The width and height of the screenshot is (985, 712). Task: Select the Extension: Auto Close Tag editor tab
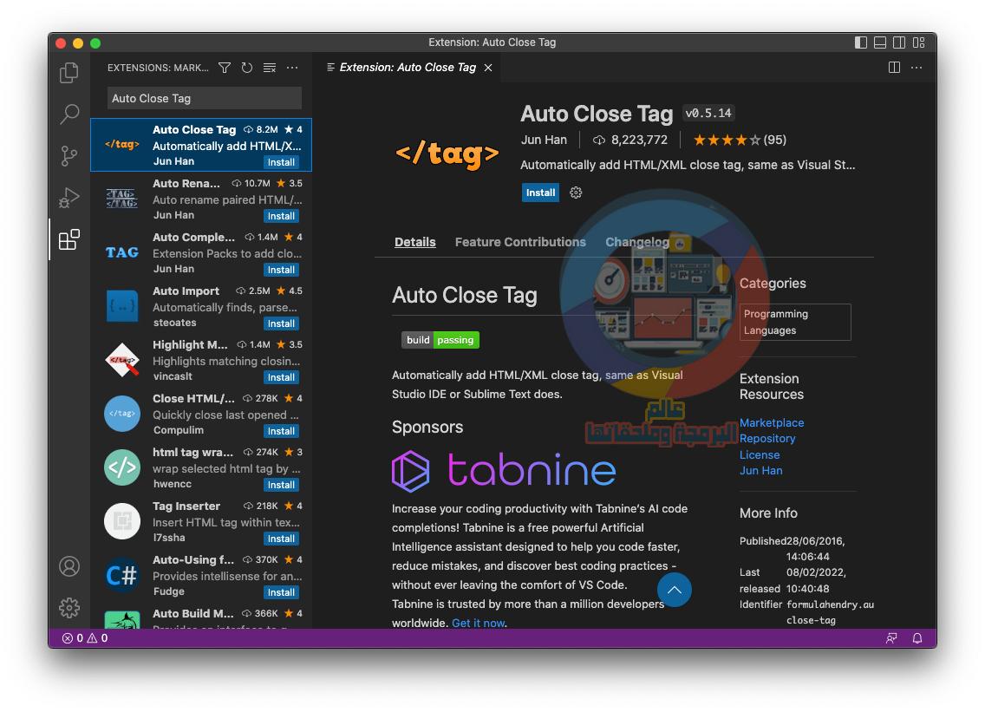coord(408,68)
